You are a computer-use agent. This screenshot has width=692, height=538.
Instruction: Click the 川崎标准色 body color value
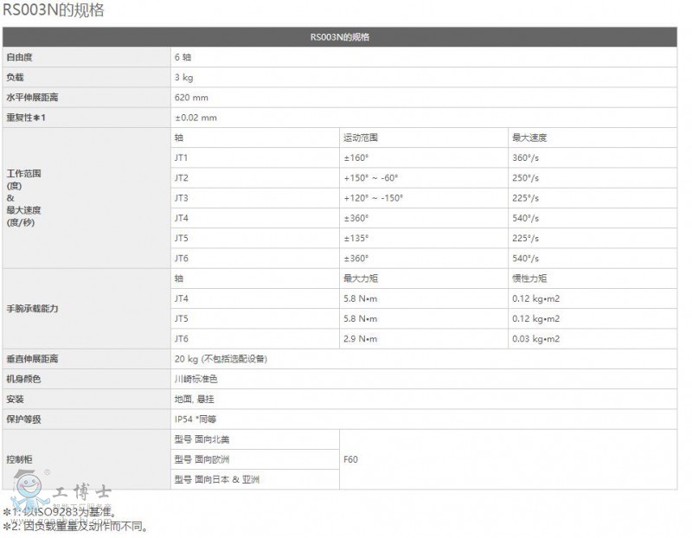coord(195,379)
